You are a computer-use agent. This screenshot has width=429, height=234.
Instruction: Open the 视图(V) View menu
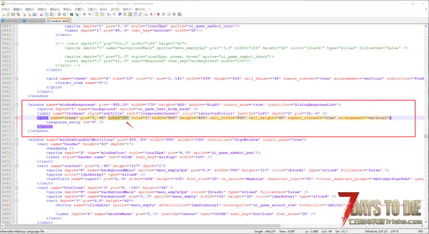point(42,9)
